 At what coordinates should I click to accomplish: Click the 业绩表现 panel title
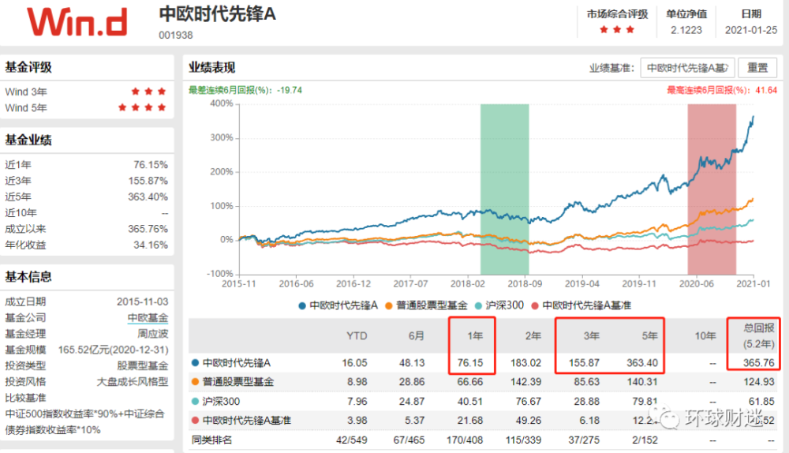[211, 67]
